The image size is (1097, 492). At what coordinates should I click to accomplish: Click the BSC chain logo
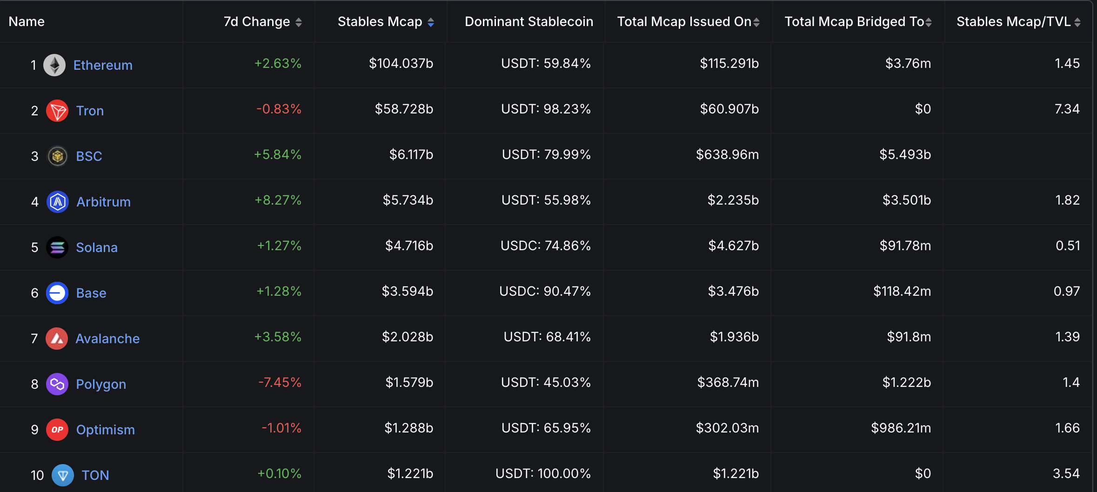point(56,156)
